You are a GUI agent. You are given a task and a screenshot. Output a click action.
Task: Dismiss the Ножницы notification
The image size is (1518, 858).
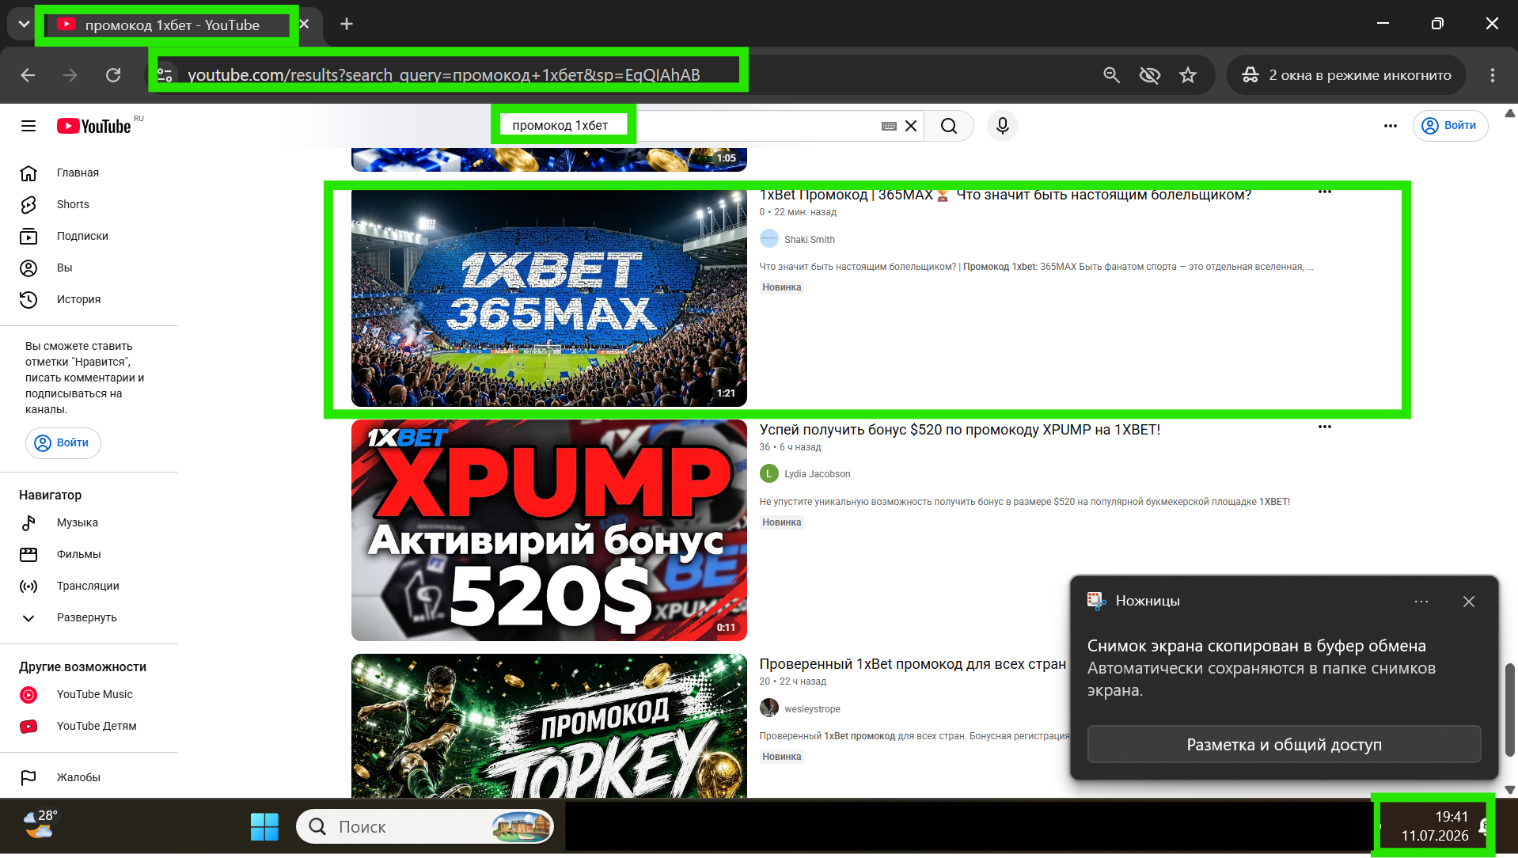click(x=1469, y=602)
